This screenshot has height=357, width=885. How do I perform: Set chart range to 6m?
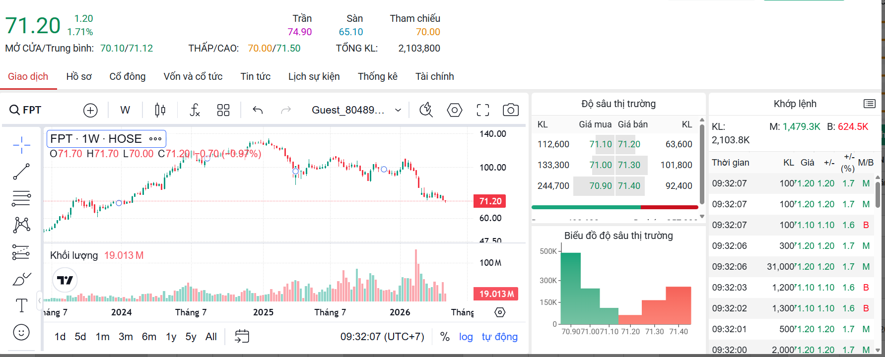pos(149,337)
